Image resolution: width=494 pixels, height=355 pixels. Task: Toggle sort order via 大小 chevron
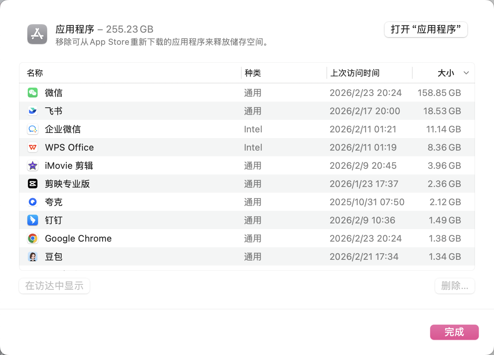(x=466, y=73)
